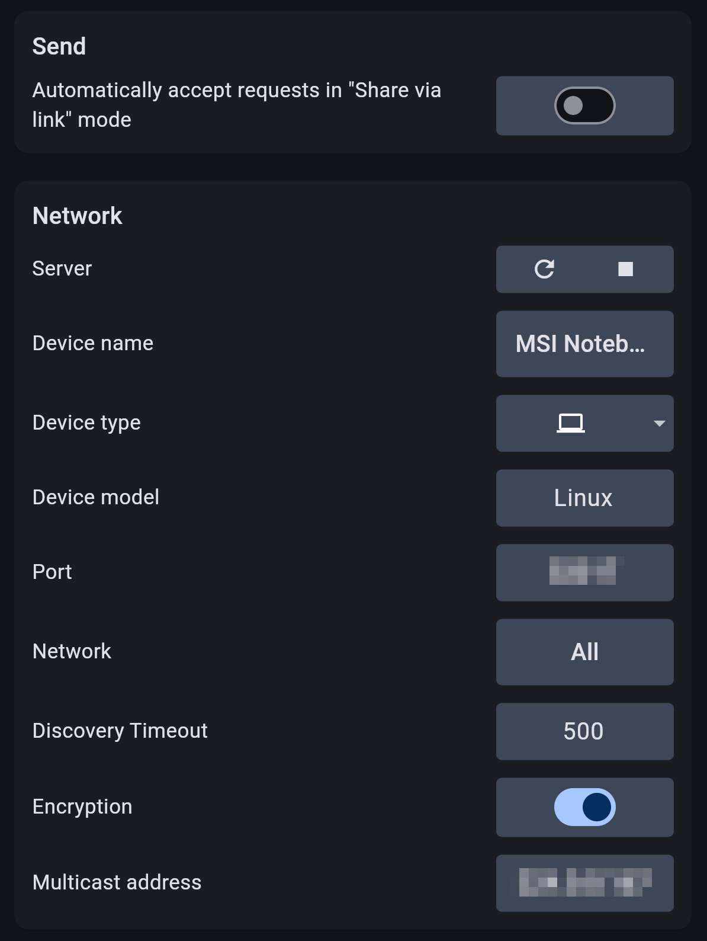Enable auto-accept for "Share via link" requests

coord(584,105)
